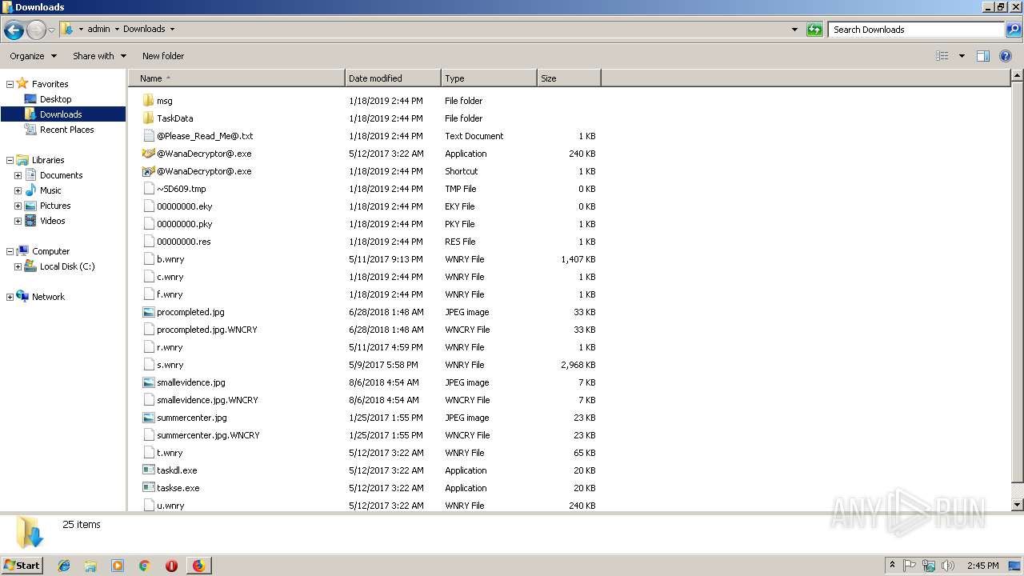
Task: Select the procompleted.jpg image icon
Action: 148,312
